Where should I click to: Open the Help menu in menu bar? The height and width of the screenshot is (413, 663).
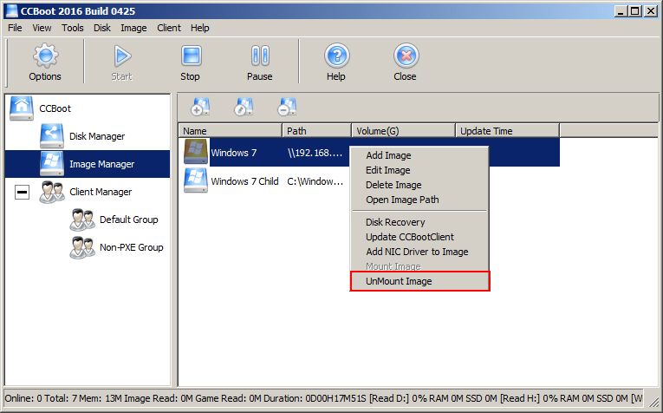[x=200, y=28]
